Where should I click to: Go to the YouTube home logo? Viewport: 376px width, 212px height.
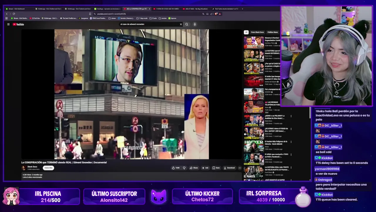[18, 24]
